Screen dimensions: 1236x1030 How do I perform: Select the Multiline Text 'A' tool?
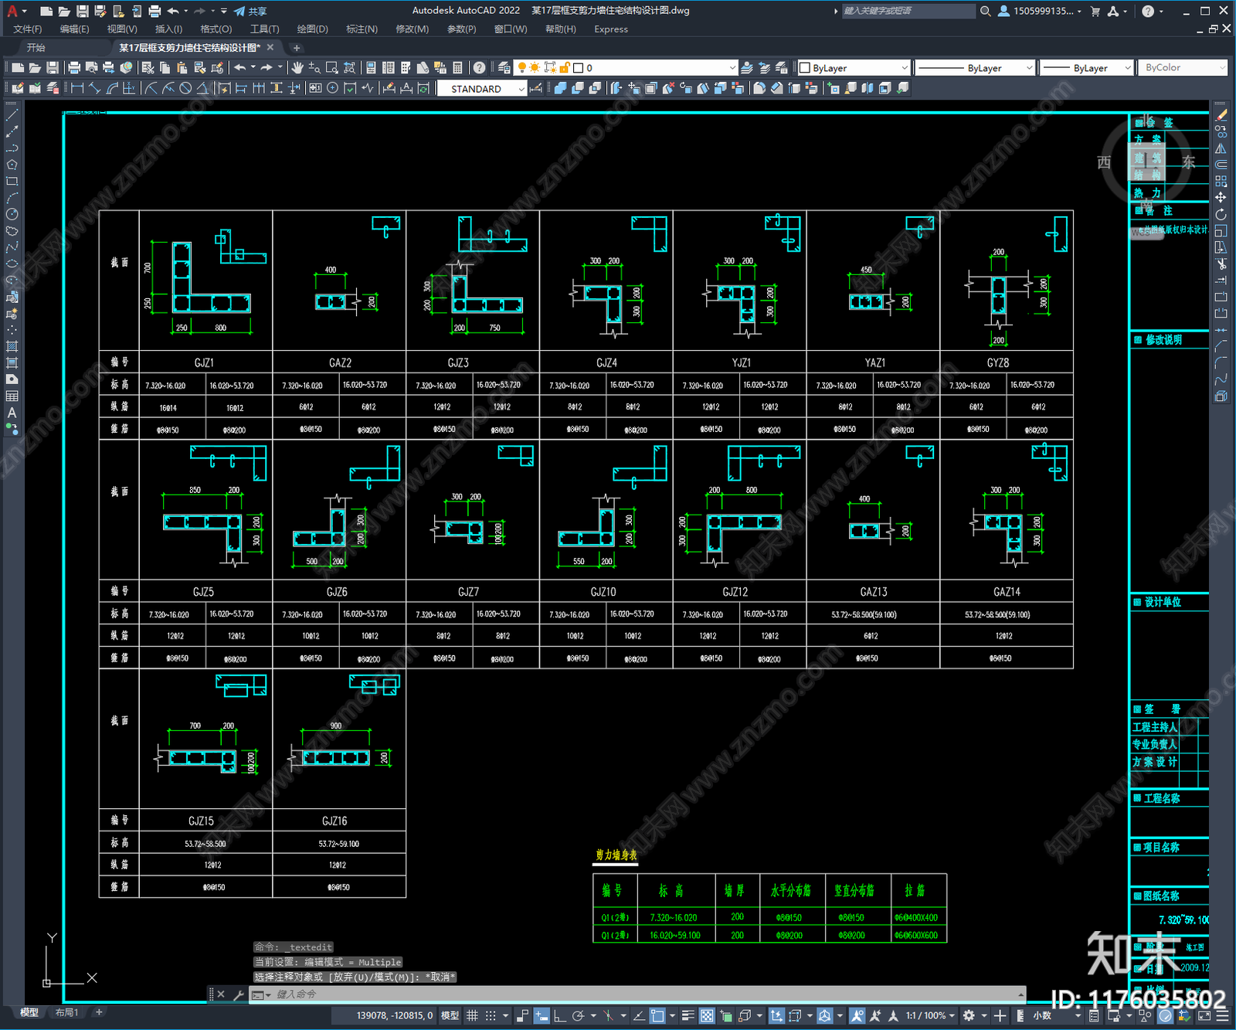tap(12, 413)
